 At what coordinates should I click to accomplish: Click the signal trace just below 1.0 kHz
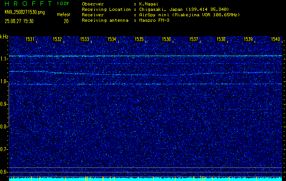coord(146,84)
